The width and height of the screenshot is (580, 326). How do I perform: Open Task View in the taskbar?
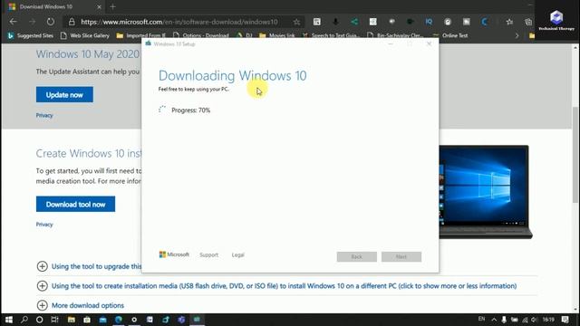coord(54,320)
